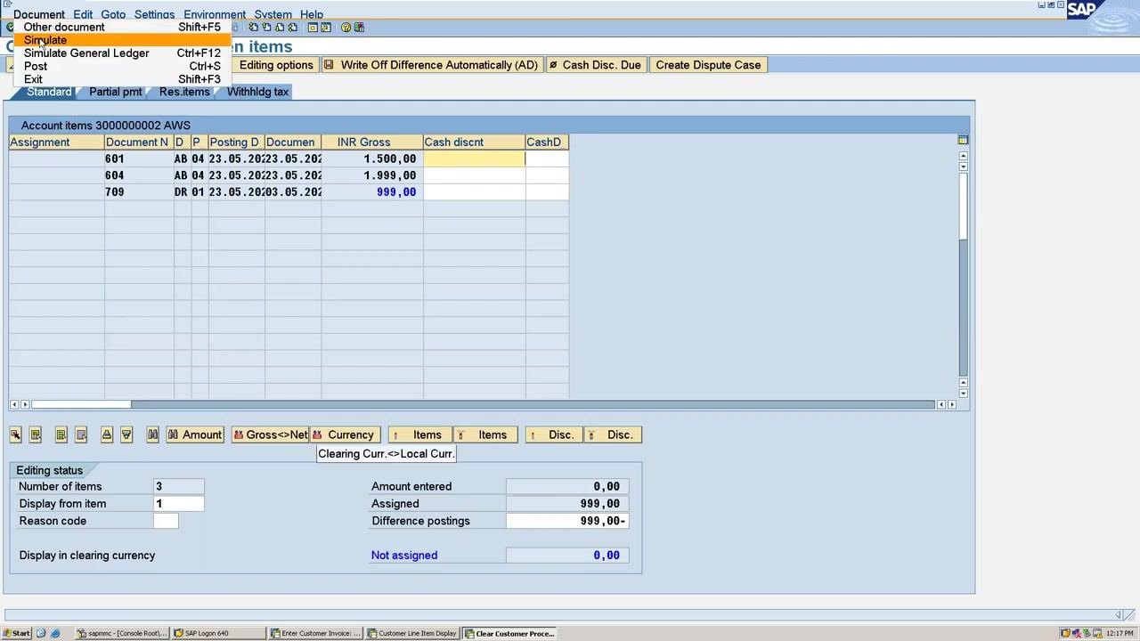Open the Withhldg tax tab
This screenshot has height=641, width=1140.
coord(257,92)
